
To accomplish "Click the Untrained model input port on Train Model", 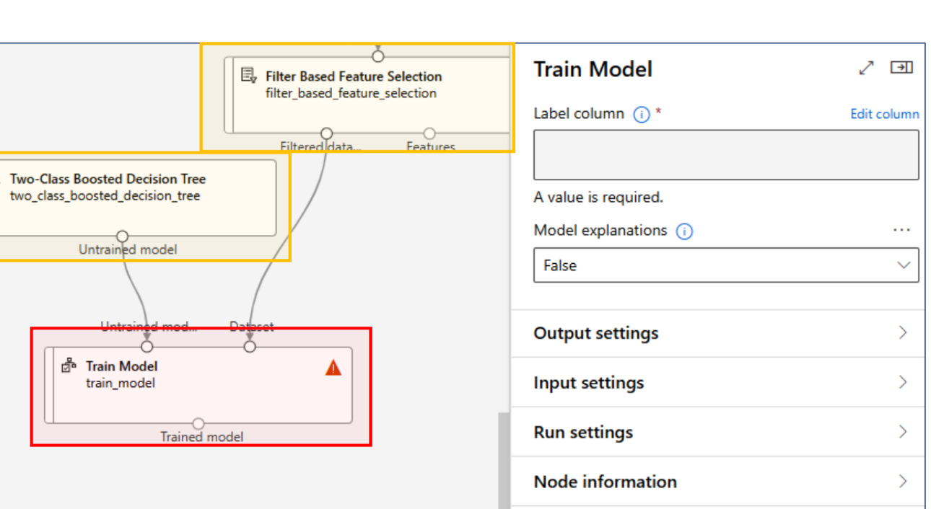I will 147,347.
